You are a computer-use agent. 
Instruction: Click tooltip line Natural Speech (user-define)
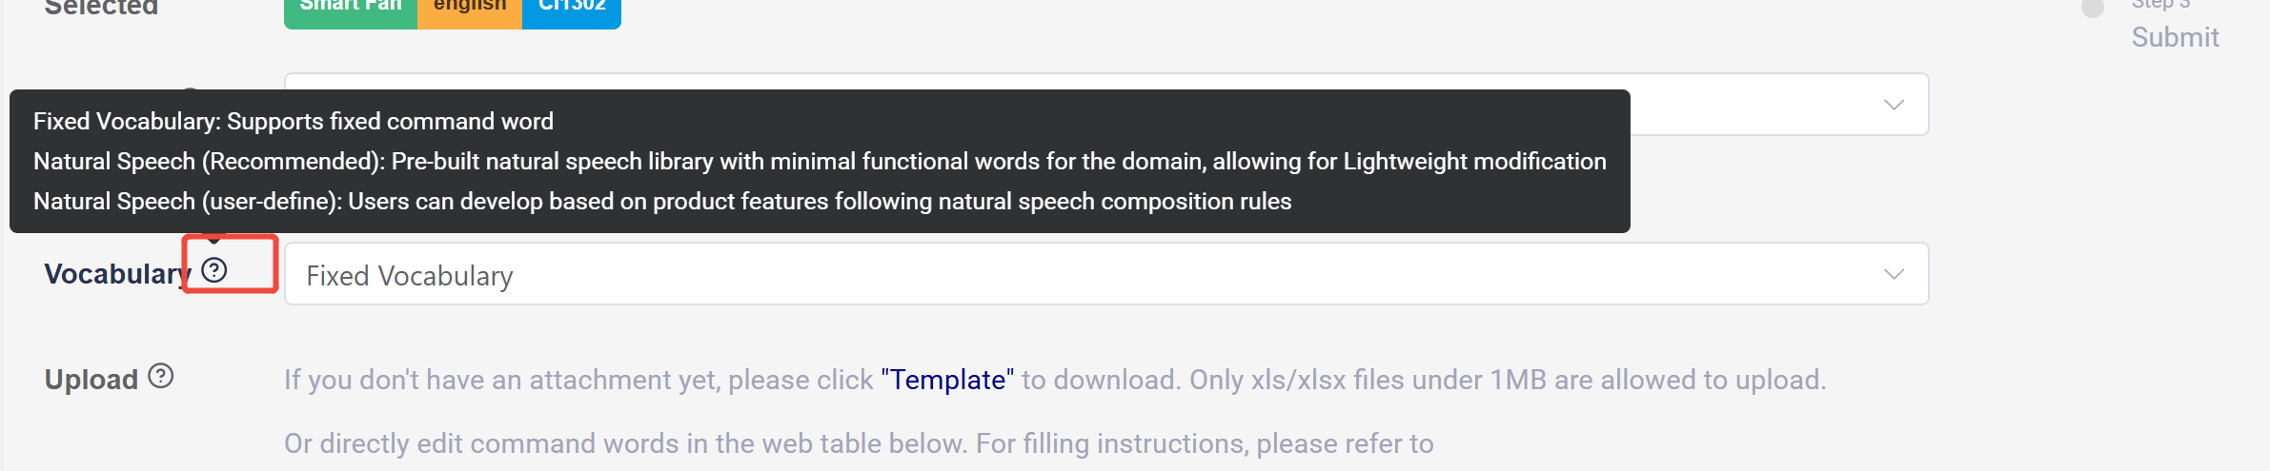tap(662, 202)
